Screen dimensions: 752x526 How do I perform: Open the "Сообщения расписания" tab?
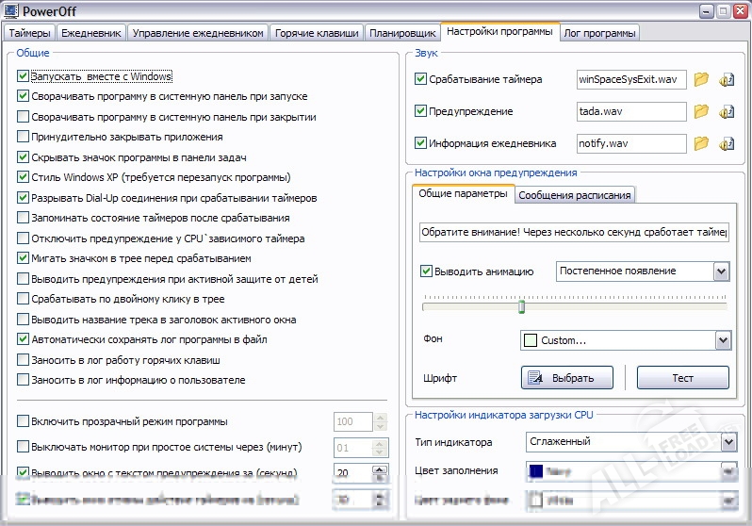[575, 195]
